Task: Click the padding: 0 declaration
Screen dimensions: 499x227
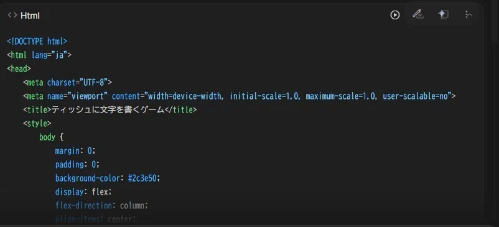Action: pos(77,164)
